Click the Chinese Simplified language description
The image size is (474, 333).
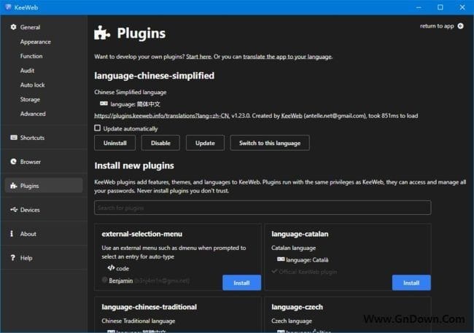coord(131,92)
